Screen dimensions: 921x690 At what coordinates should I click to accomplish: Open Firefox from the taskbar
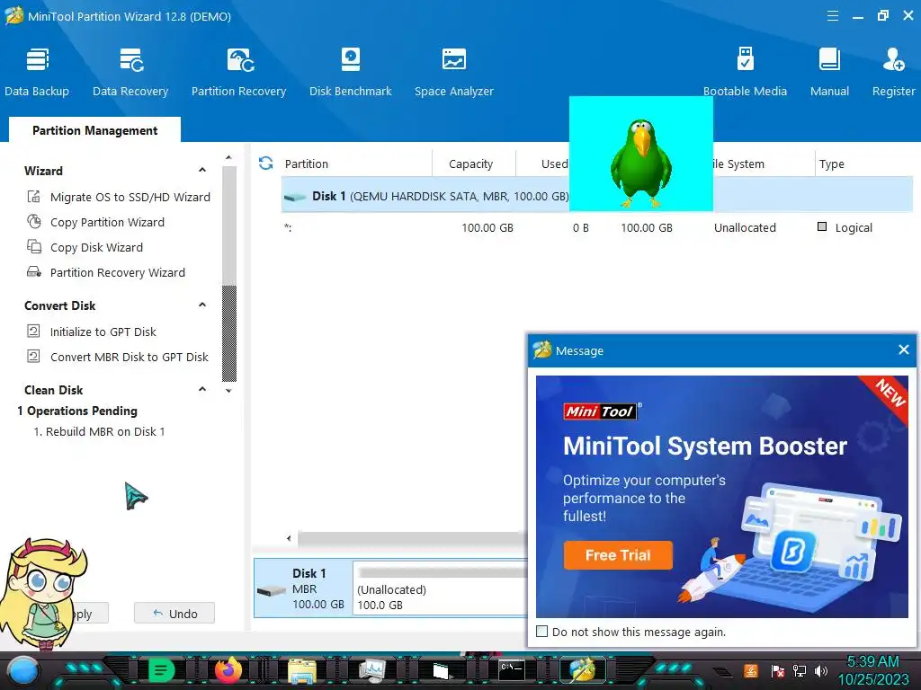click(x=228, y=670)
